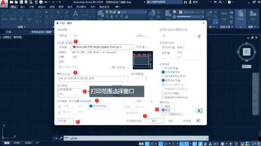Click the AutoCAD application menu logo
261x146 pixels.
click(4, 3)
